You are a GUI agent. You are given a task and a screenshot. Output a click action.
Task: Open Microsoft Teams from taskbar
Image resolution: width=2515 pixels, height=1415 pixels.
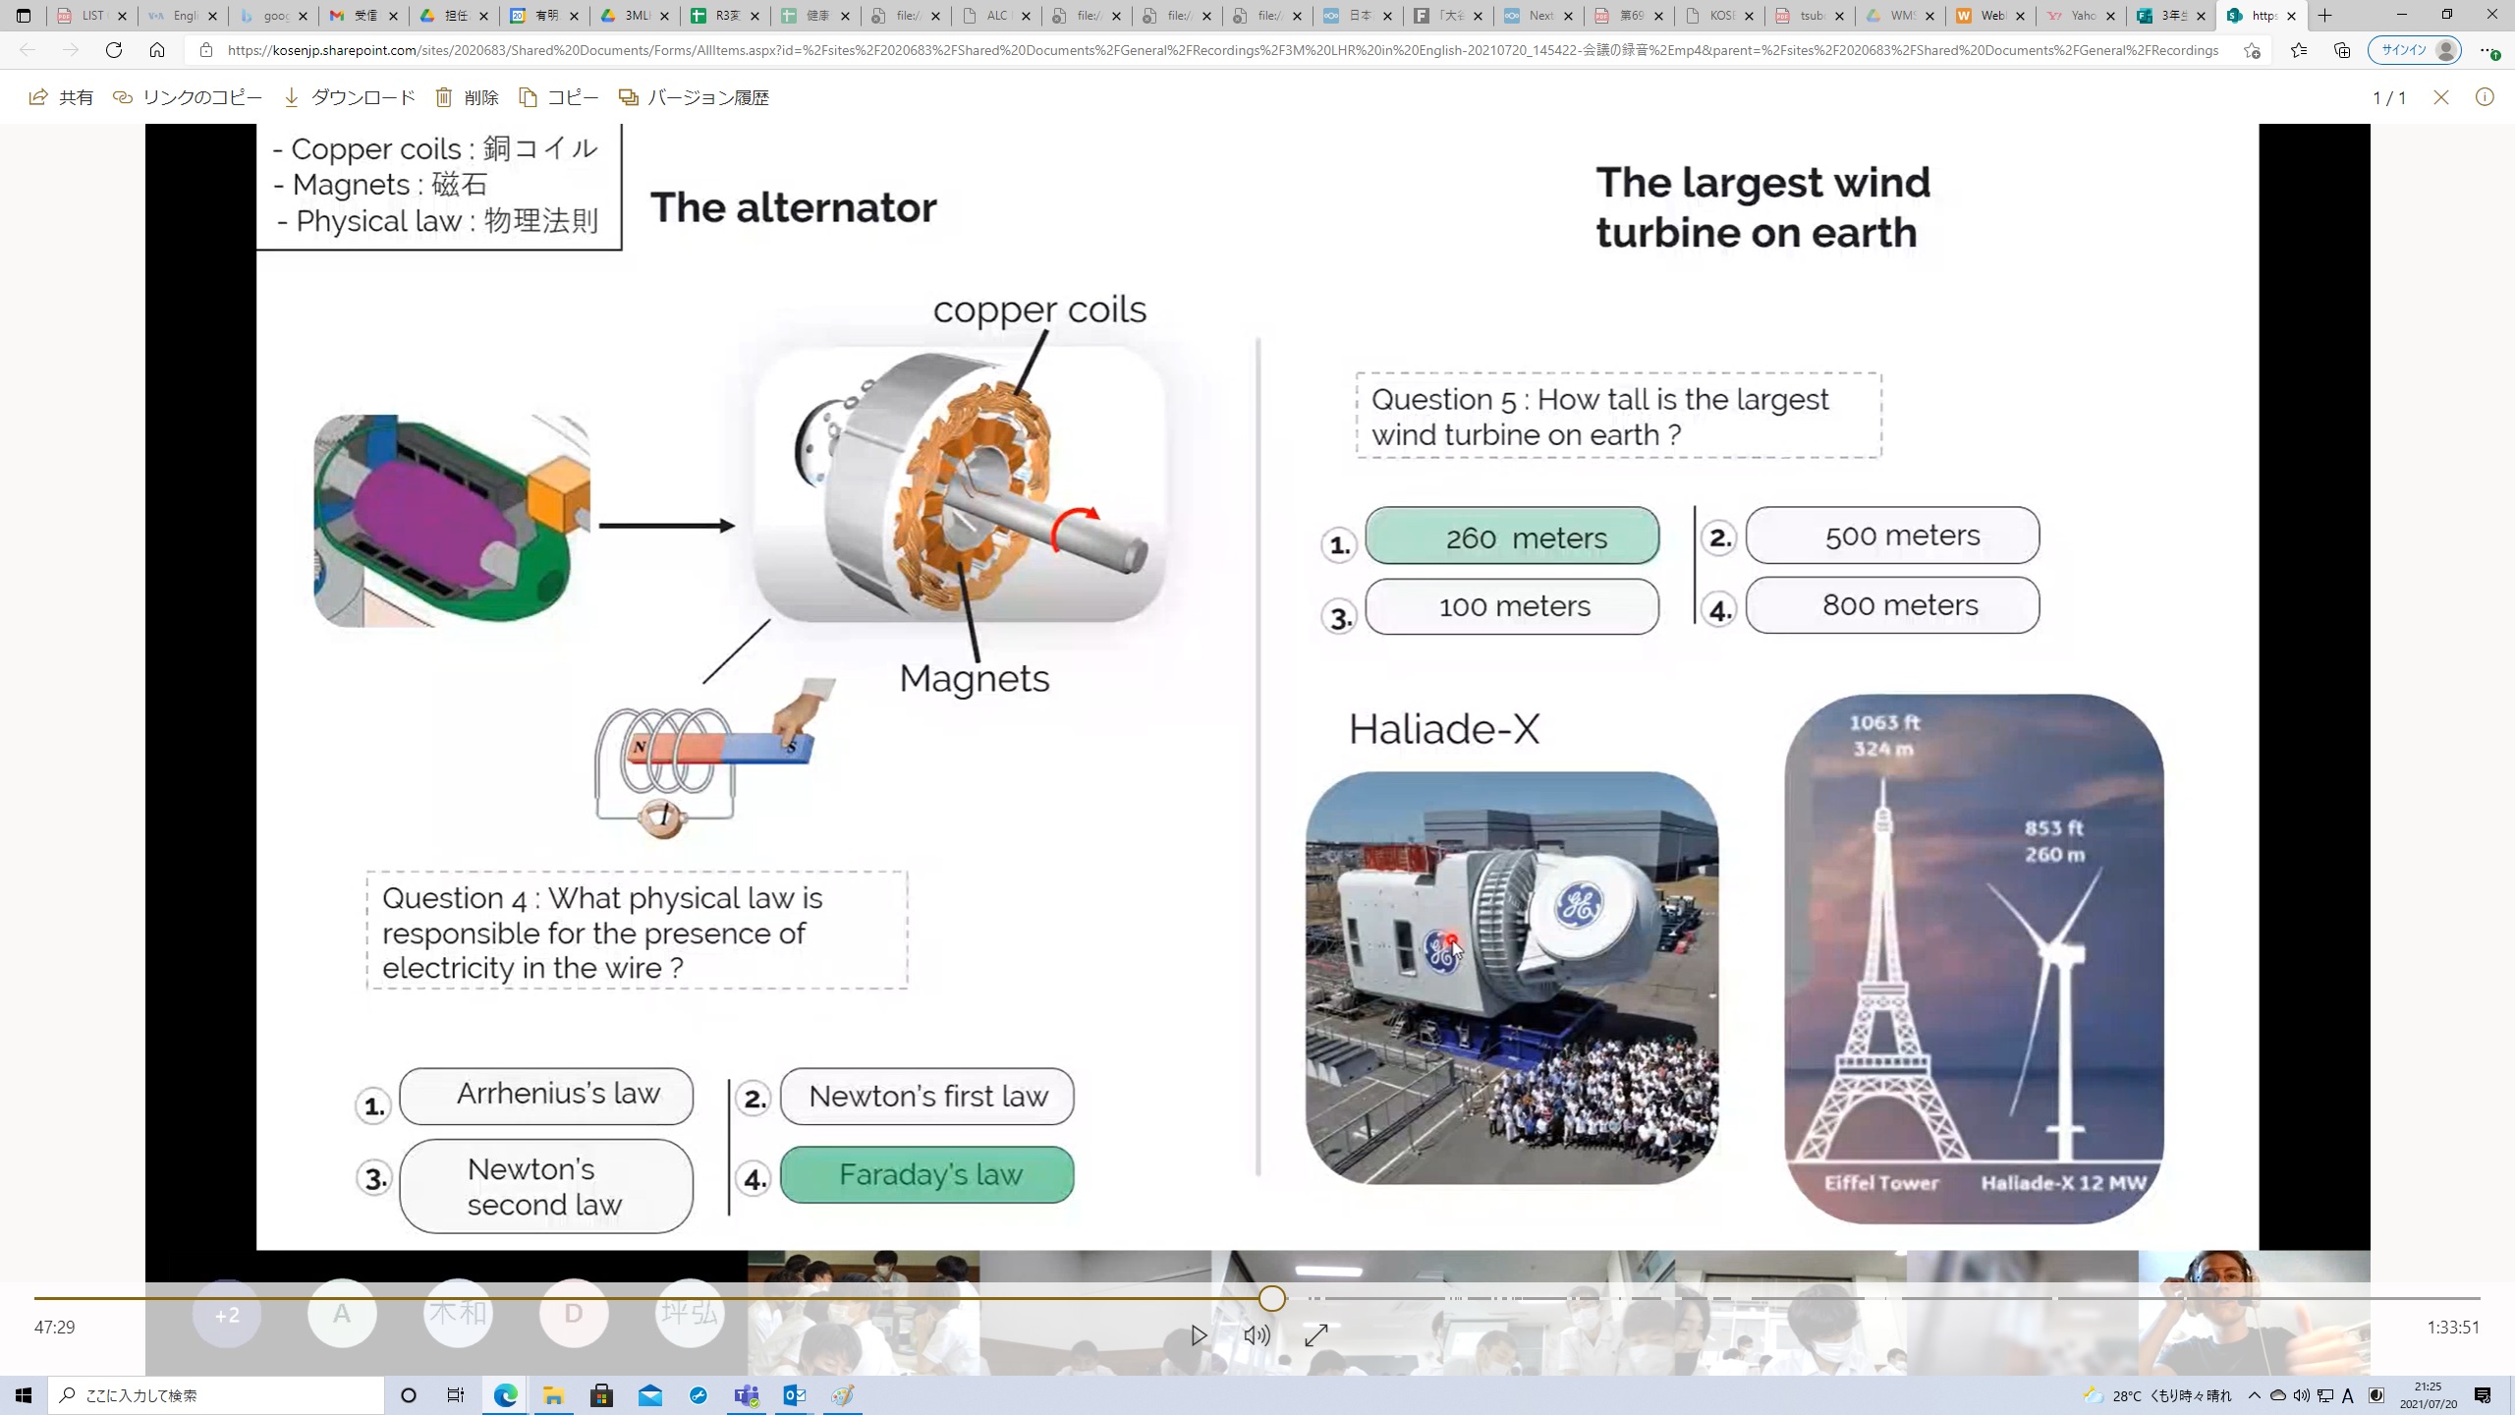pos(747,1395)
